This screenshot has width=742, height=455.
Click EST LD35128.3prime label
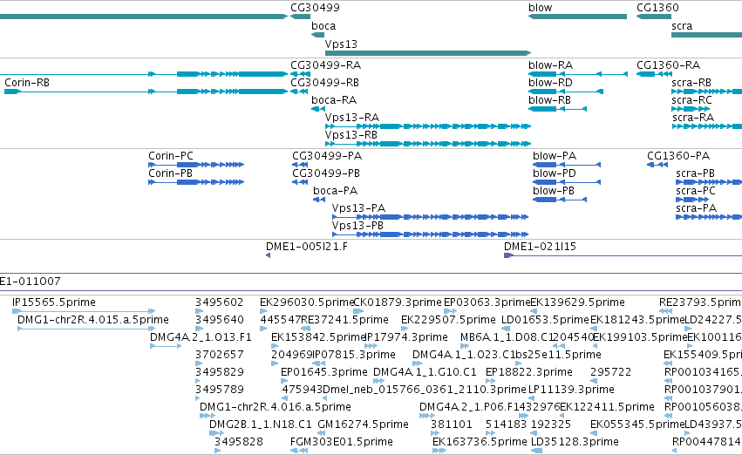tap(575, 443)
